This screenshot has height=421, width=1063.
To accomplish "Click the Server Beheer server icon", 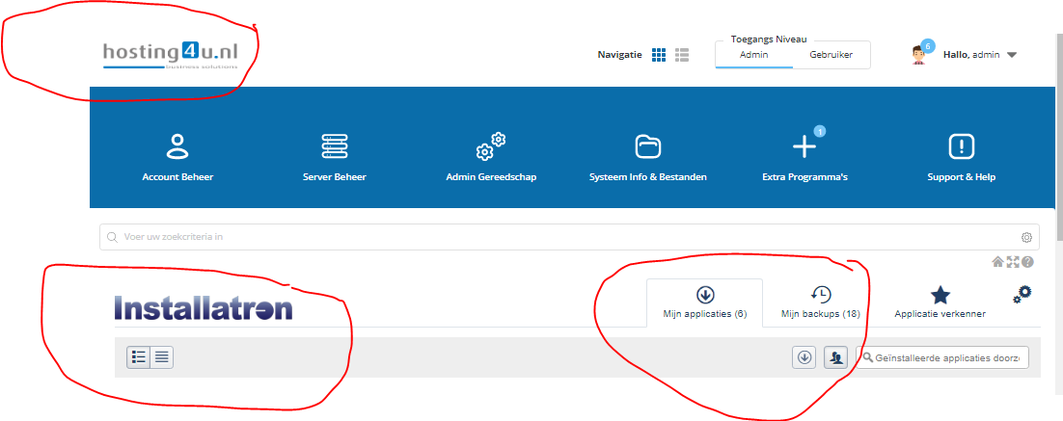I will point(334,146).
